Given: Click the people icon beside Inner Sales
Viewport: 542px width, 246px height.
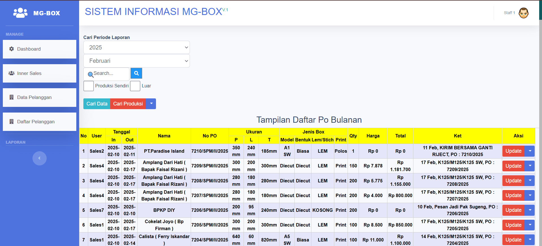Looking at the screenshot, I should [12, 73].
